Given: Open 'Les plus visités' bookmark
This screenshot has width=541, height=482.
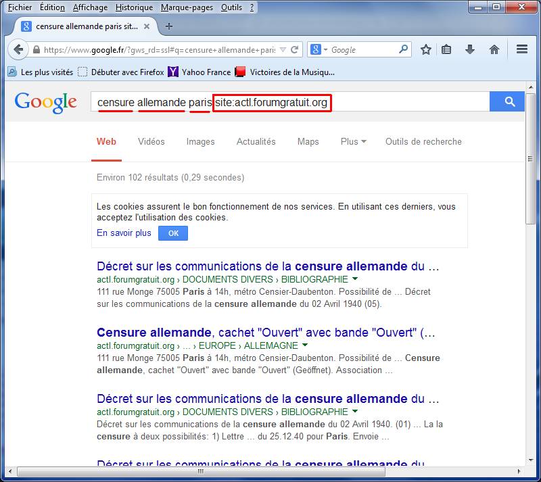Looking at the screenshot, I should (41, 72).
